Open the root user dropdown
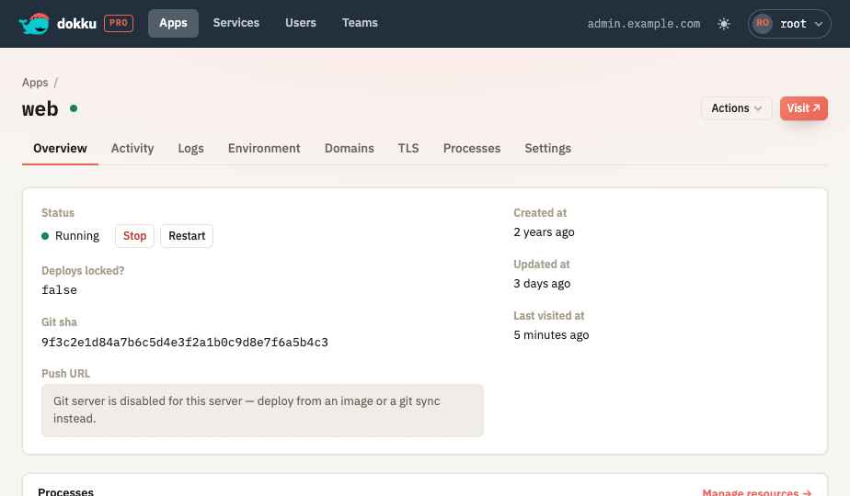850x496 pixels. tap(789, 24)
